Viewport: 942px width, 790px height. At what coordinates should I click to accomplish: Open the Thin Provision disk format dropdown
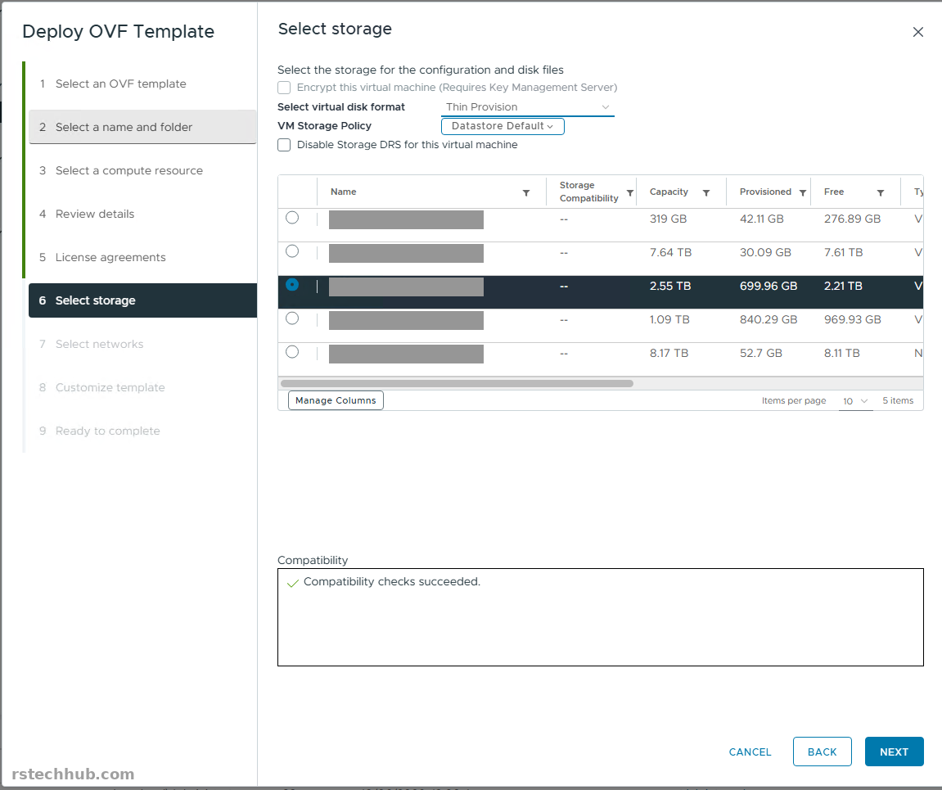(528, 107)
